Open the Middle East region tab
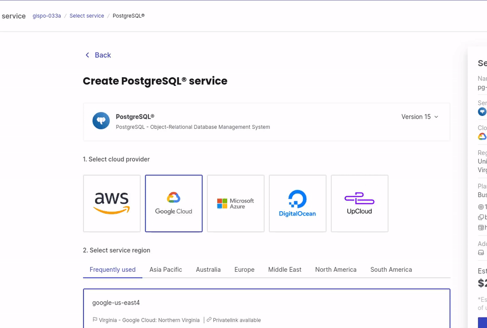The image size is (487, 328). pyautogui.click(x=285, y=269)
